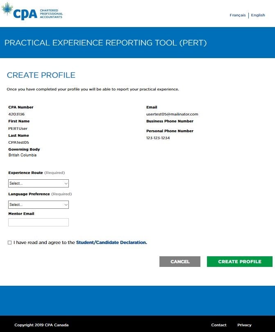Click the personal phone number 123-123-1234
The height and width of the screenshot is (332, 275).
[158, 138]
